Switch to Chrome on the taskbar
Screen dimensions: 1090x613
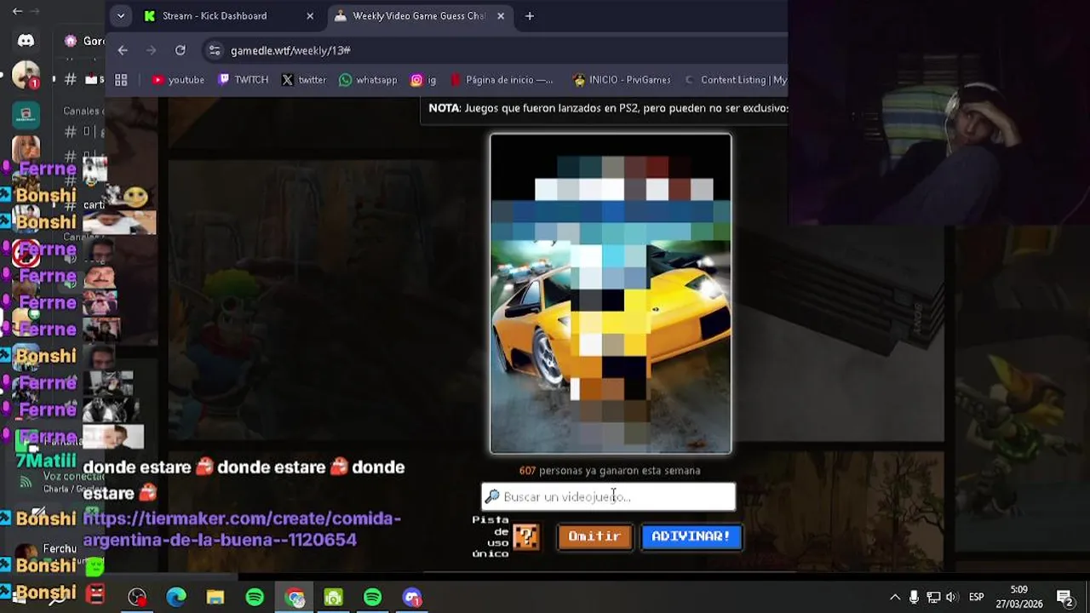(x=295, y=598)
